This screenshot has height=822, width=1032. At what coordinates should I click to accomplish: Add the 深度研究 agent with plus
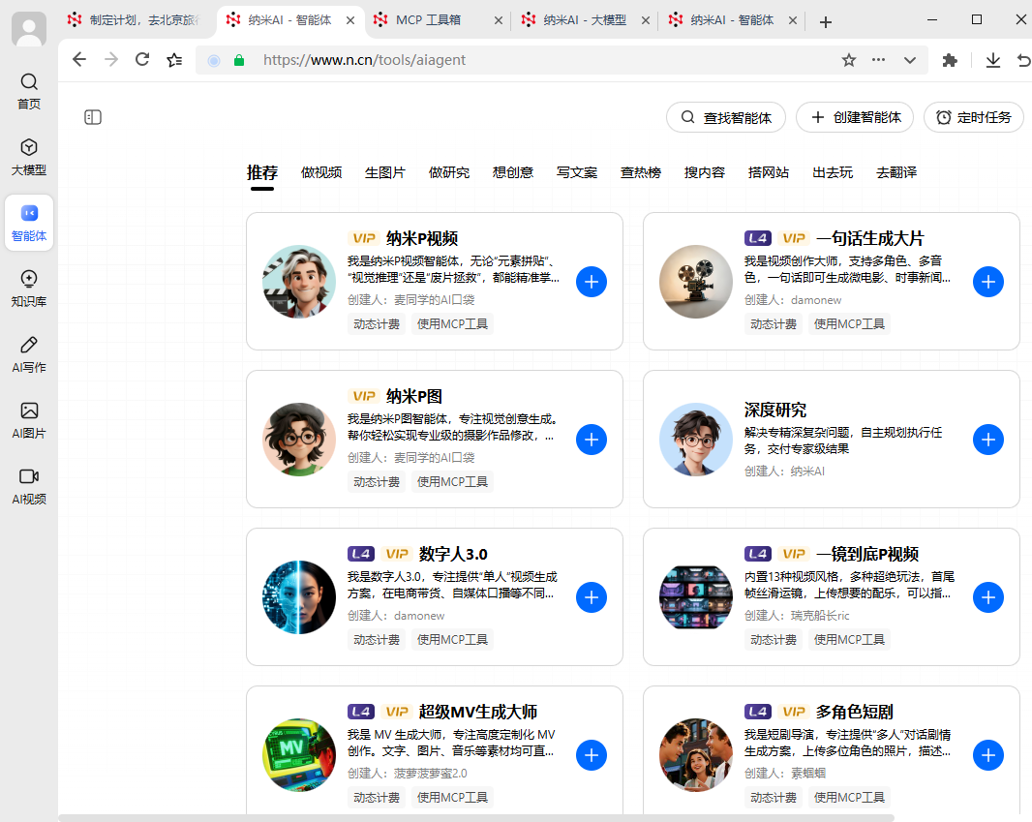[x=987, y=440]
